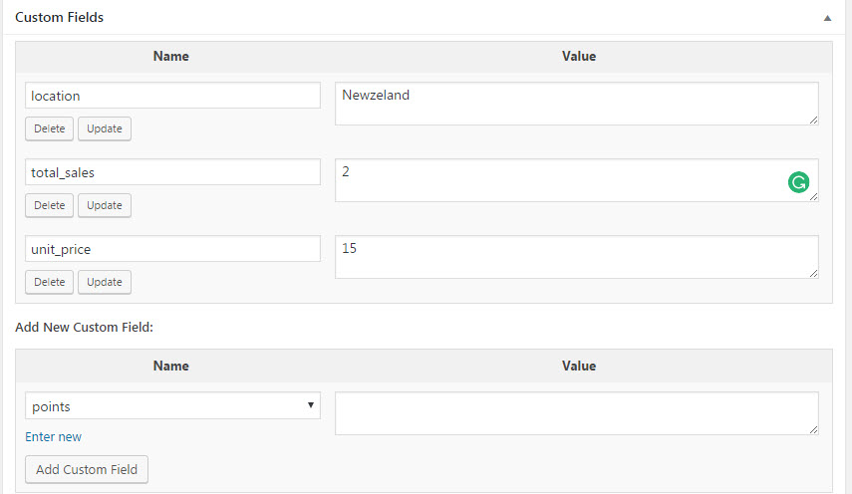
Task: Click the Enter new link
Action: (x=53, y=436)
